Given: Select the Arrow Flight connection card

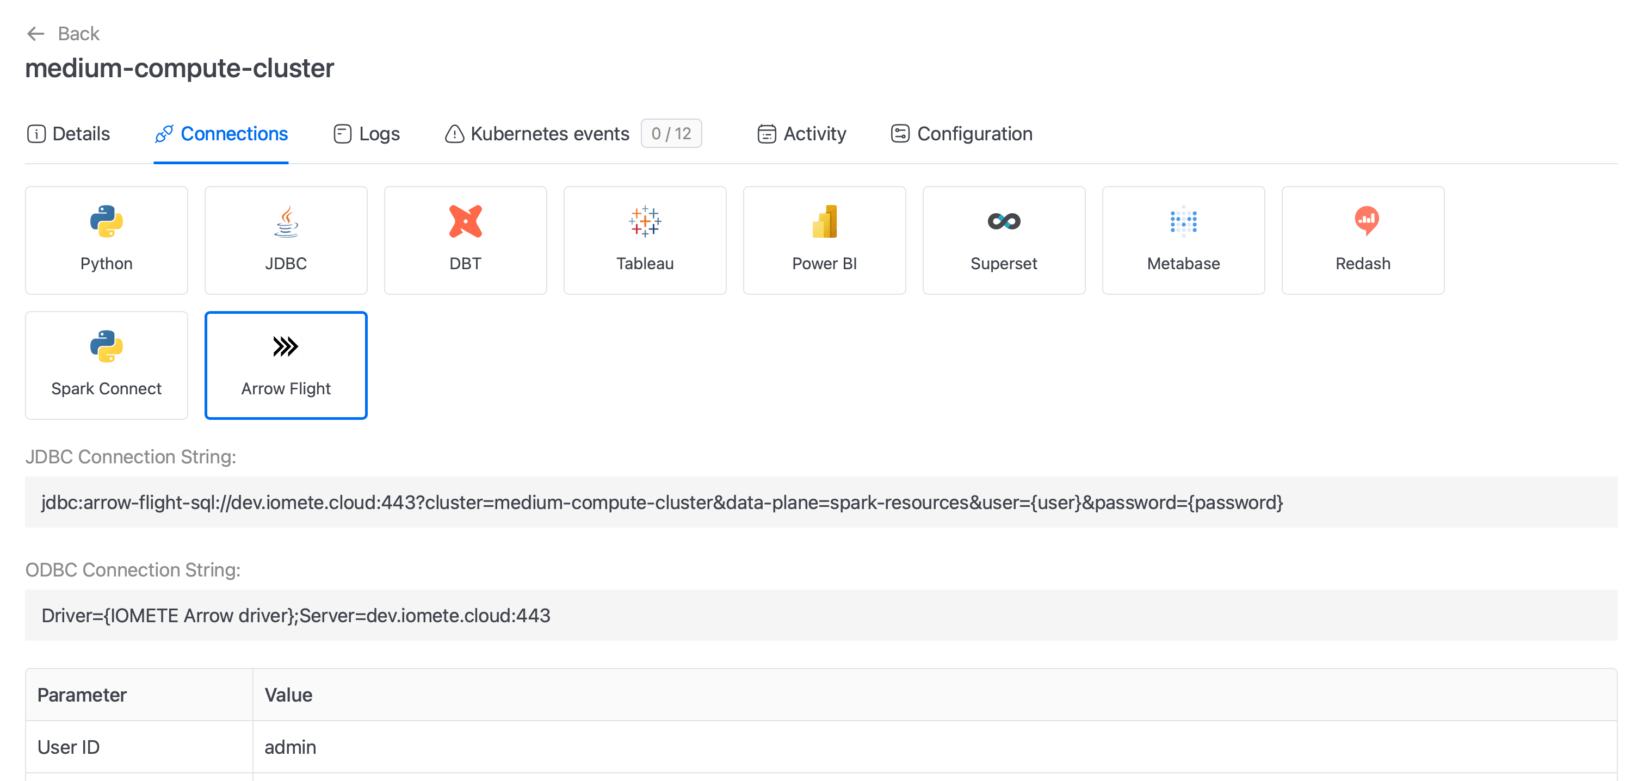Looking at the screenshot, I should pyautogui.click(x=286, y=365).
